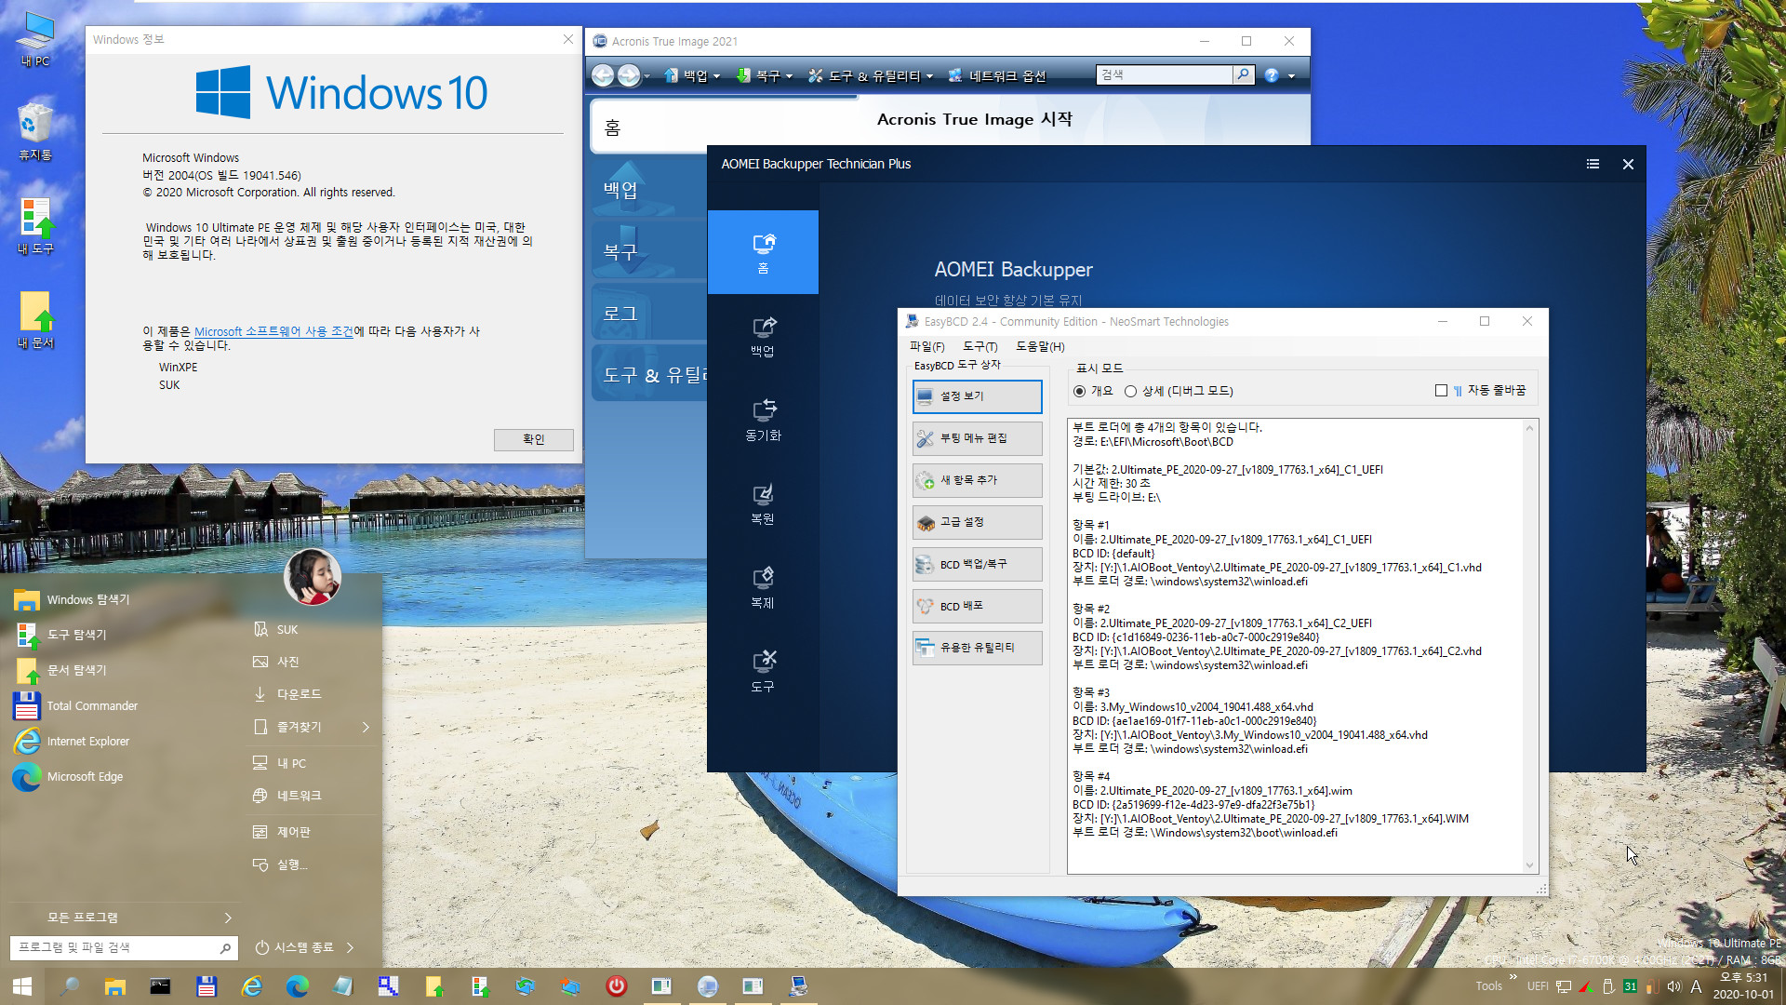The image size is (1786, 1005).
Task: Click EasyBCD BCD 배포 button
Action: (x=977, y=606)
